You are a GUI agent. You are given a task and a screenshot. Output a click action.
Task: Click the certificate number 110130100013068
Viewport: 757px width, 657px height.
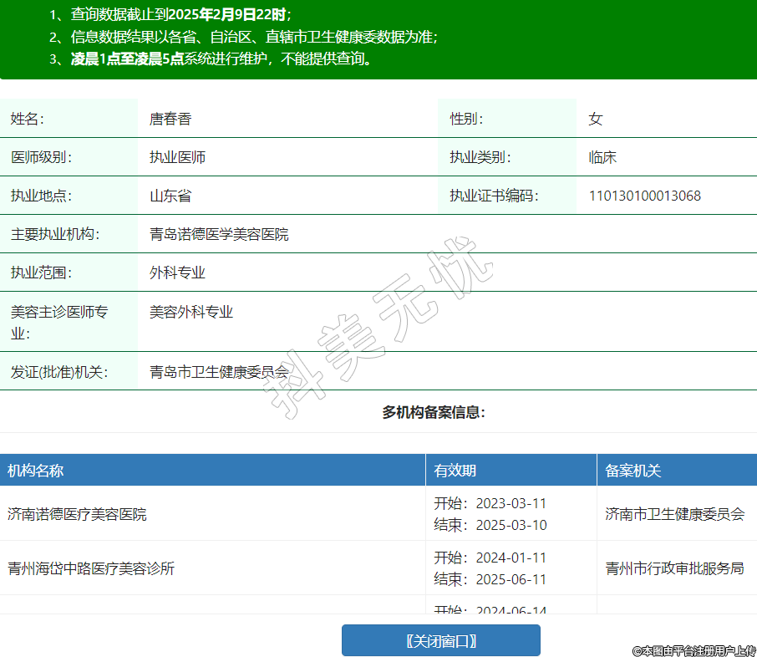[645, 196]
